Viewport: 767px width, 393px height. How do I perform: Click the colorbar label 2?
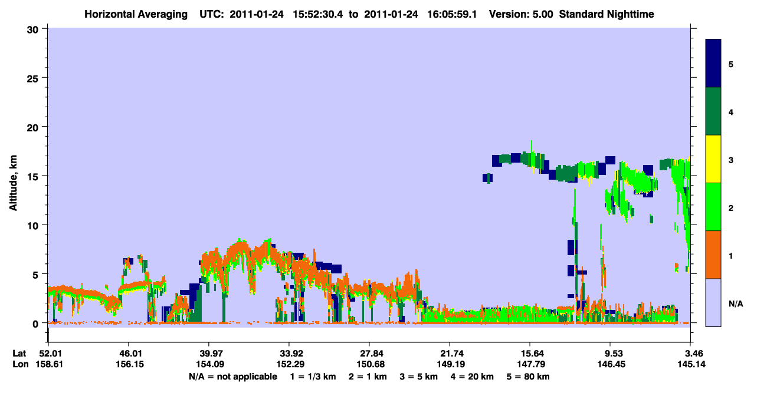731,207
